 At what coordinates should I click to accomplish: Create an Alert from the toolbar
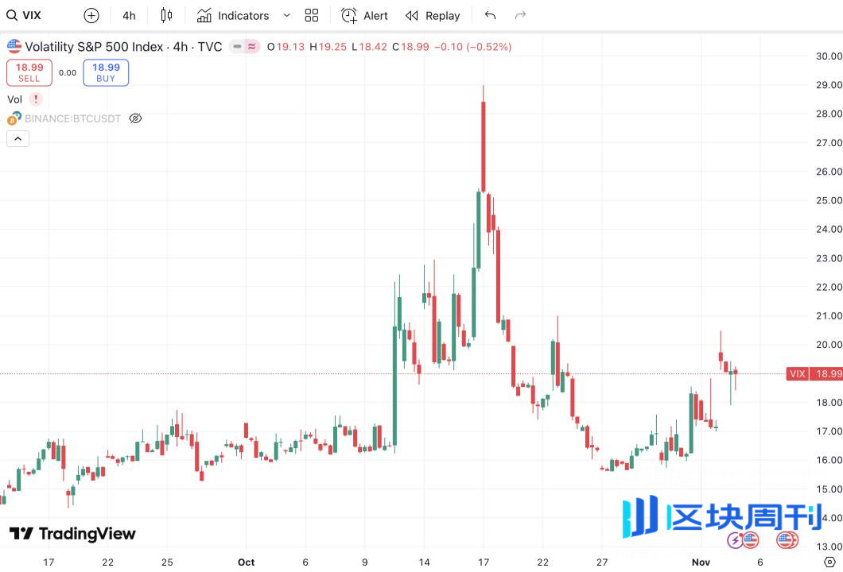(x=365, y=15)
